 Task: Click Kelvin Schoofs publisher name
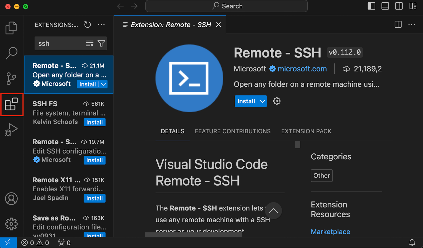pos(55,122)
